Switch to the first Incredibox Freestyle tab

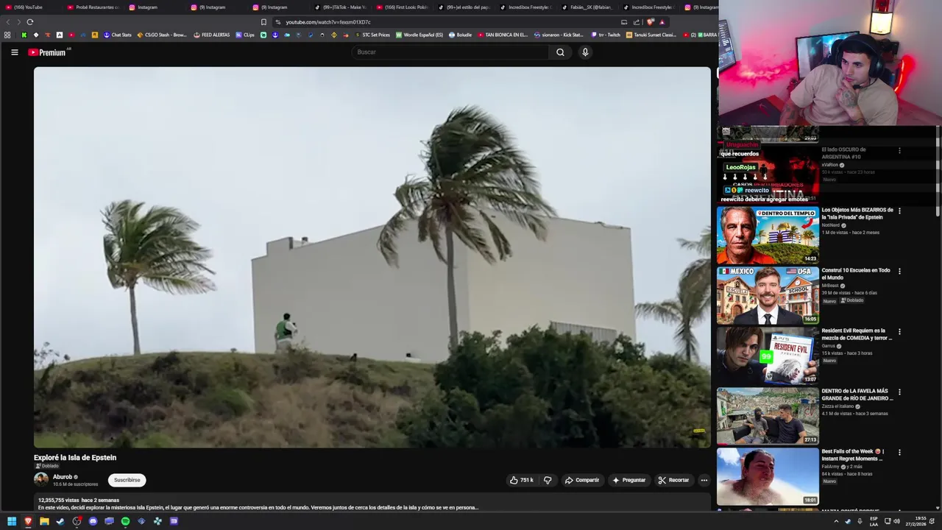point(525,7)
